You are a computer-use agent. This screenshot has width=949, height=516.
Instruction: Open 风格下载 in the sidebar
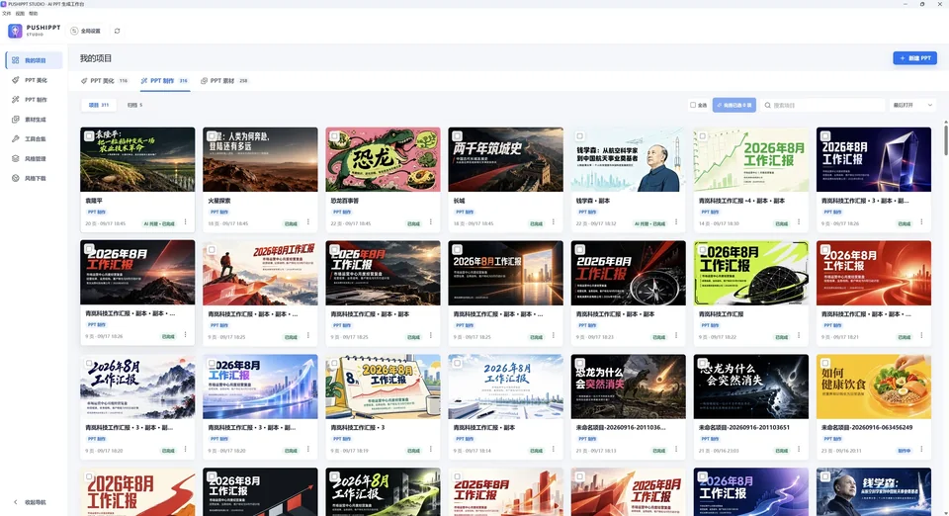coord(34,179)
